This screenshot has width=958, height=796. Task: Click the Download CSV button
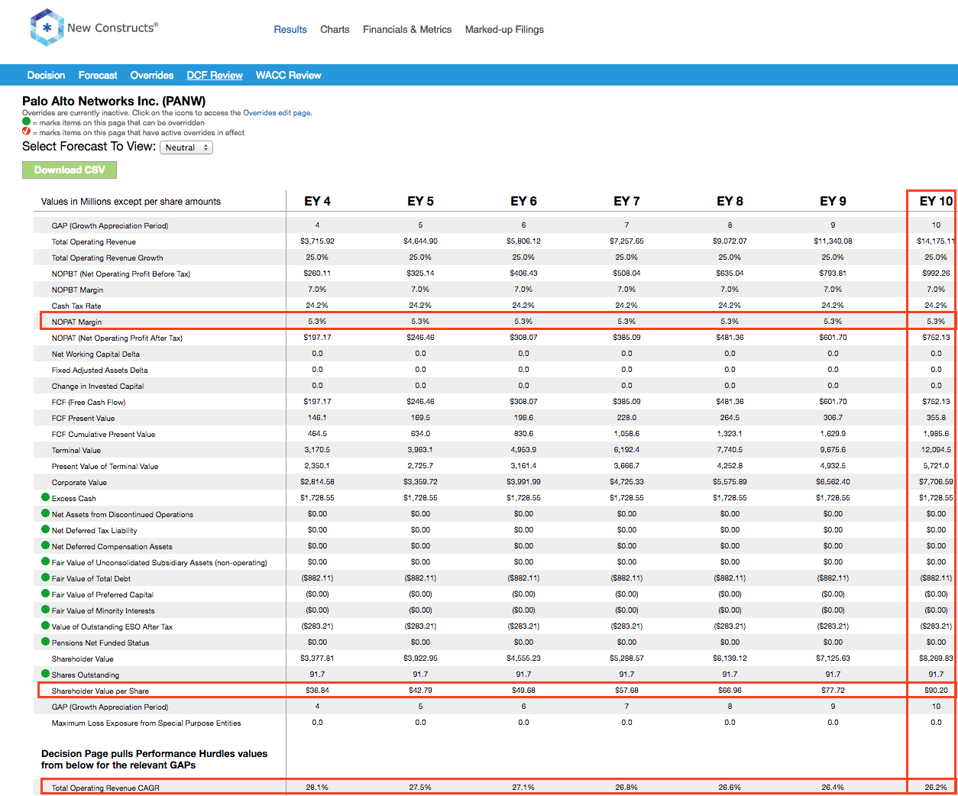point(70,170)
